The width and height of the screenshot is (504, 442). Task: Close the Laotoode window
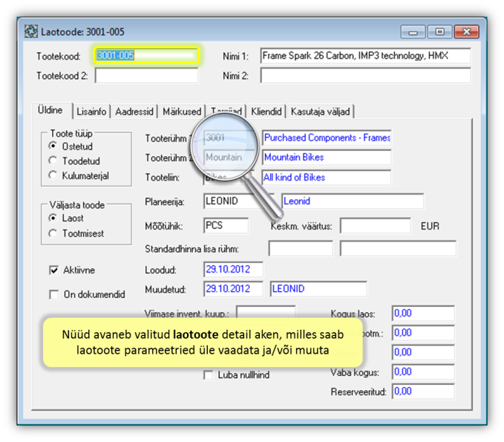[466, 32]
